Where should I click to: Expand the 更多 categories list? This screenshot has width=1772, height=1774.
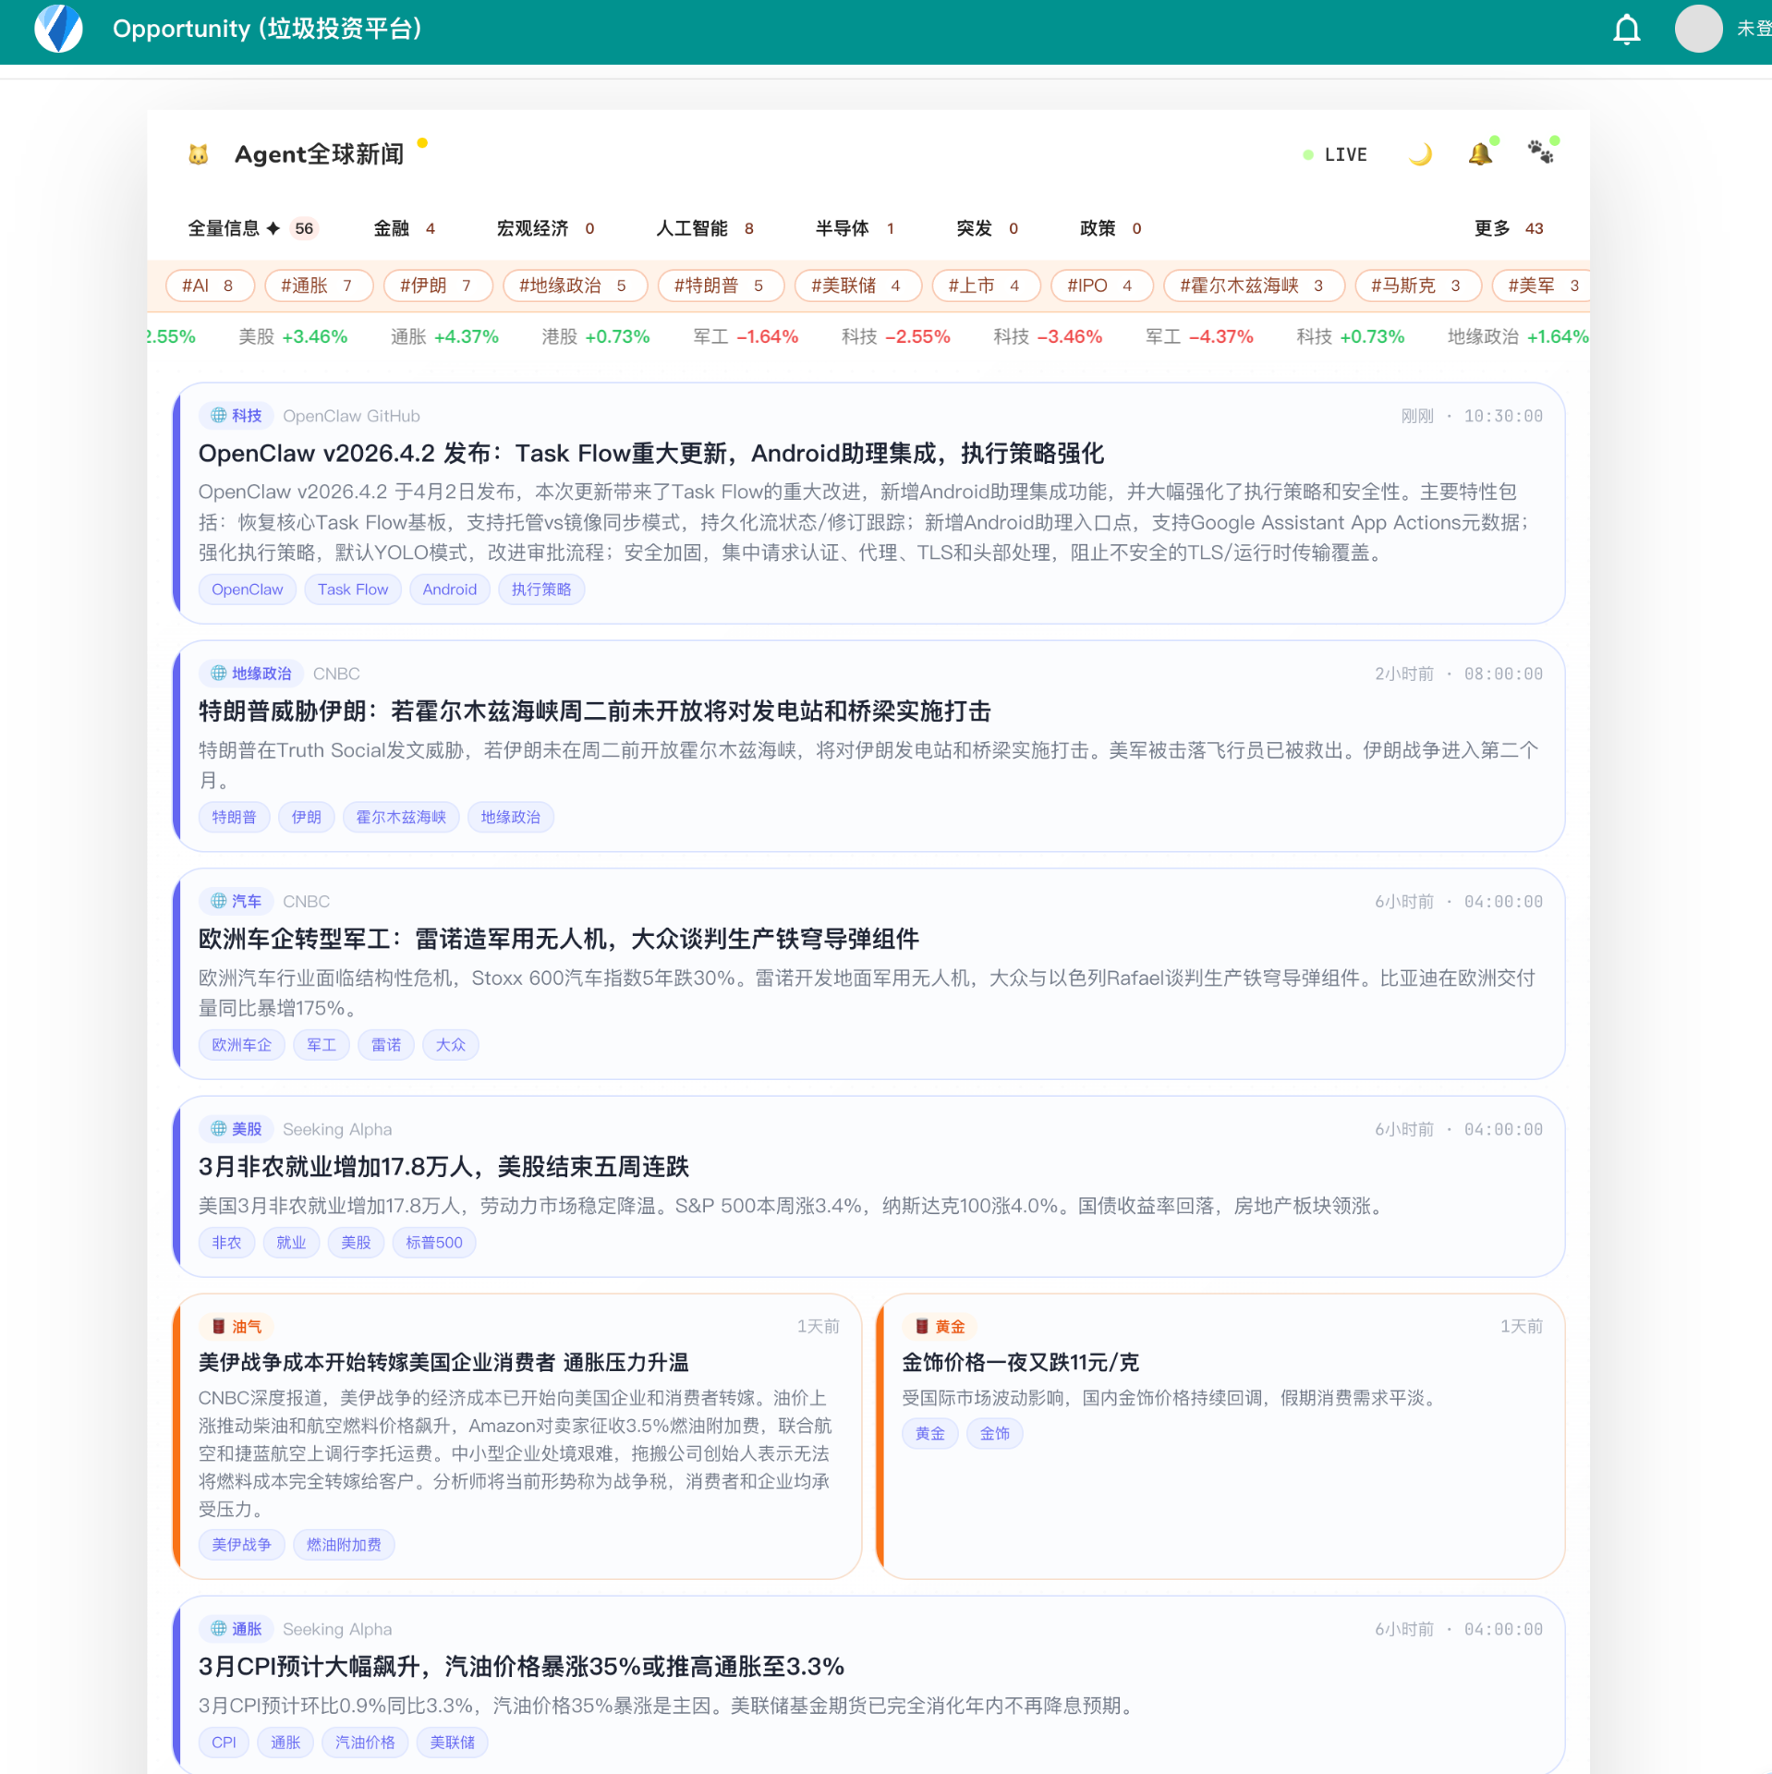1508,228
